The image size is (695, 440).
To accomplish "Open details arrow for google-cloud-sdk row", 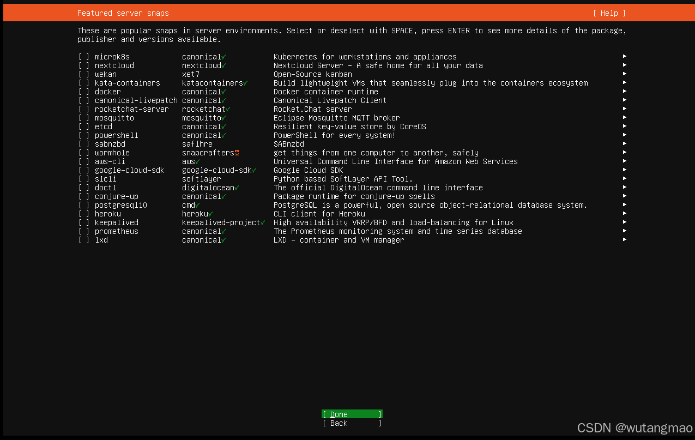I will (625, 170).
